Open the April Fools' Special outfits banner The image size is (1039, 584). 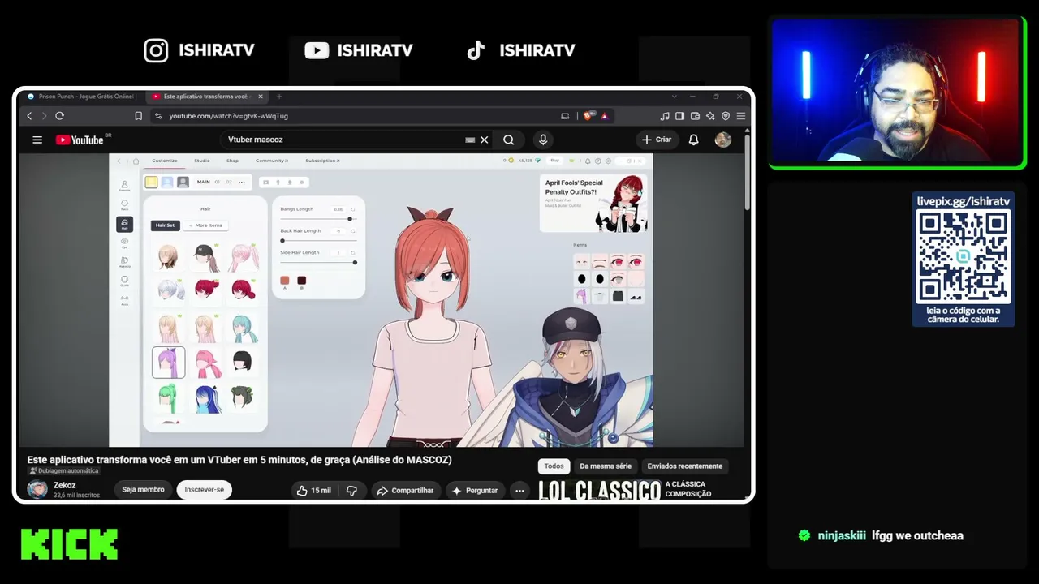pyautogui.click(x=593, y=204)
